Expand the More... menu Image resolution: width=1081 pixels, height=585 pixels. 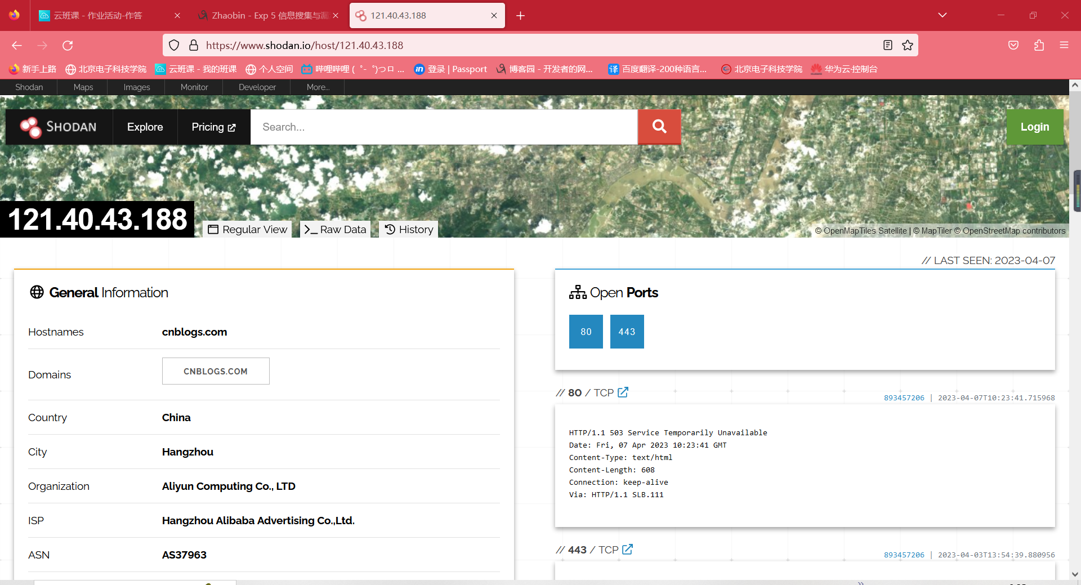318,87
